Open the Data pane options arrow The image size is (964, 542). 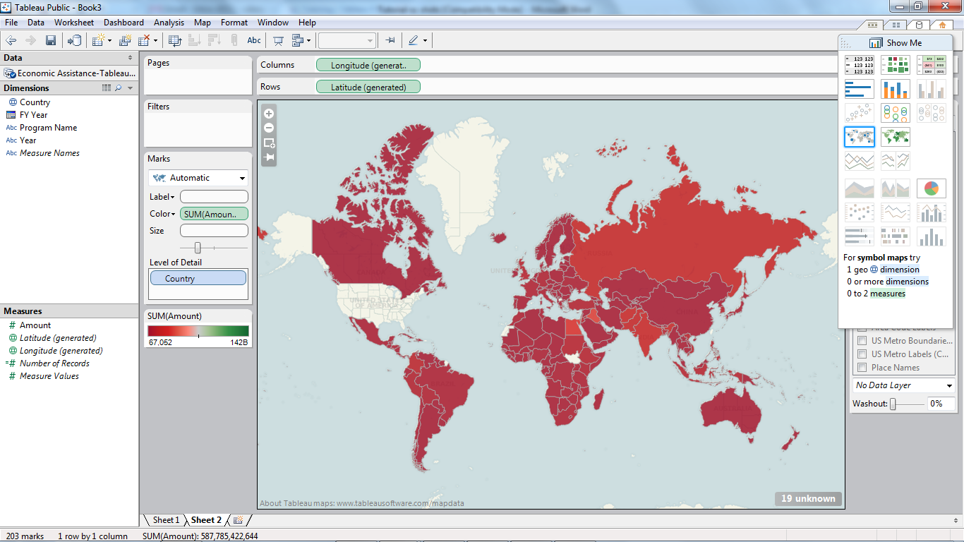click(x=130, y=58)
